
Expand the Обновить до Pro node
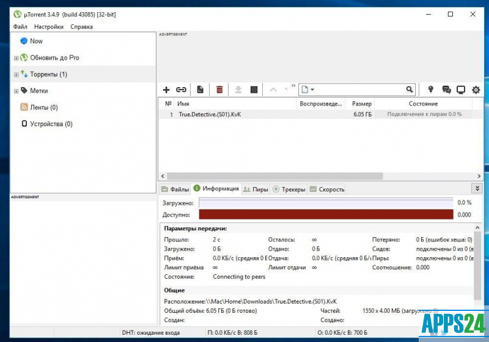click(17, 58)
